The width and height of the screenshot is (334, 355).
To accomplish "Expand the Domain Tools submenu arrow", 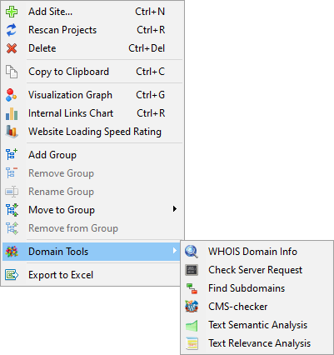I will [174, 251].
